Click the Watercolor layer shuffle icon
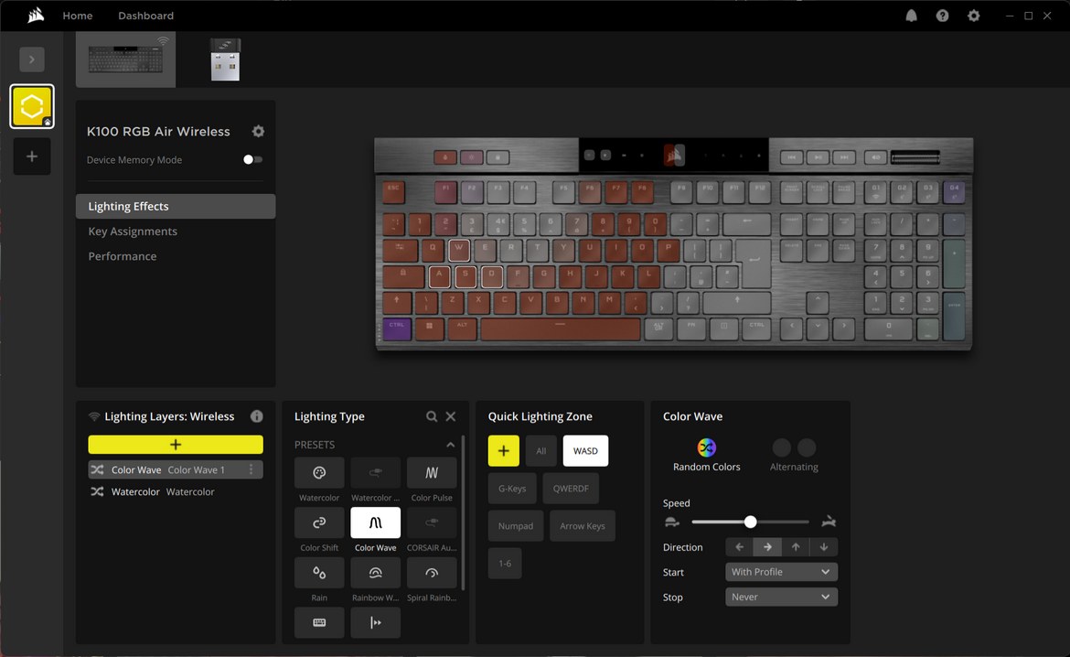Image resolution: width=1070 pixels, height=657 pixels. point(97,491)
